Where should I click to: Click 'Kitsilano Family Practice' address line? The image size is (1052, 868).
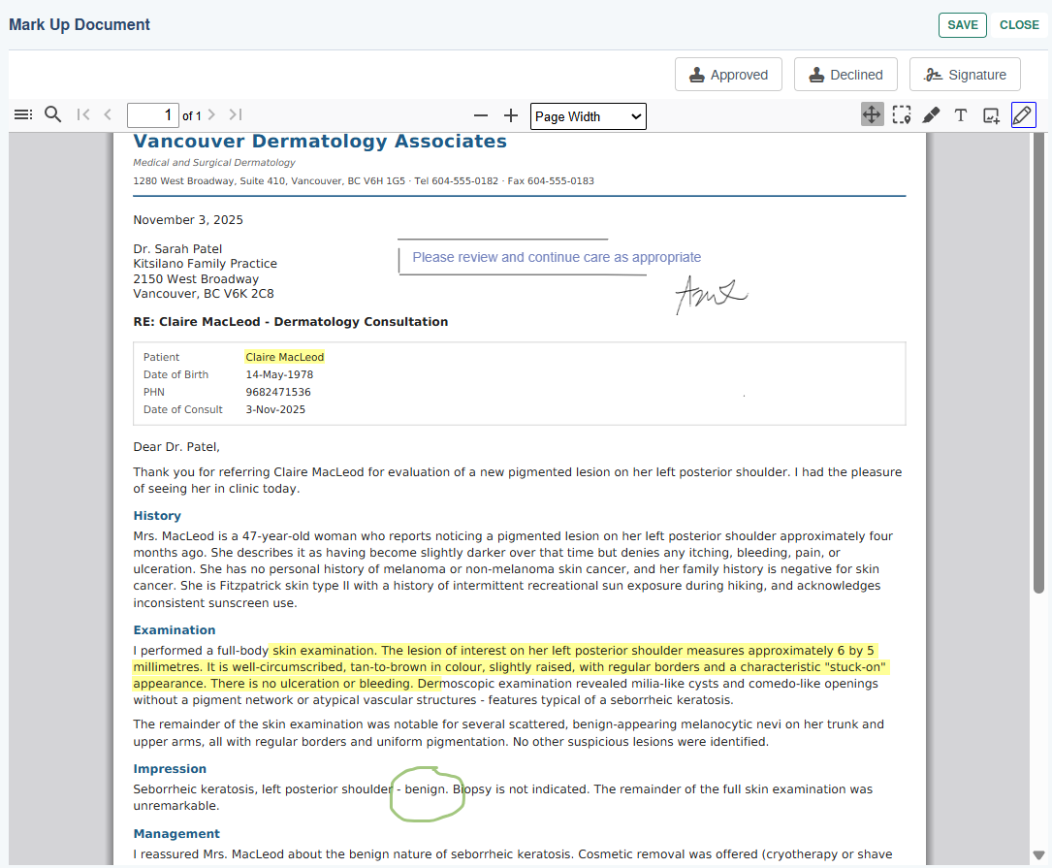tap(205, 264)
